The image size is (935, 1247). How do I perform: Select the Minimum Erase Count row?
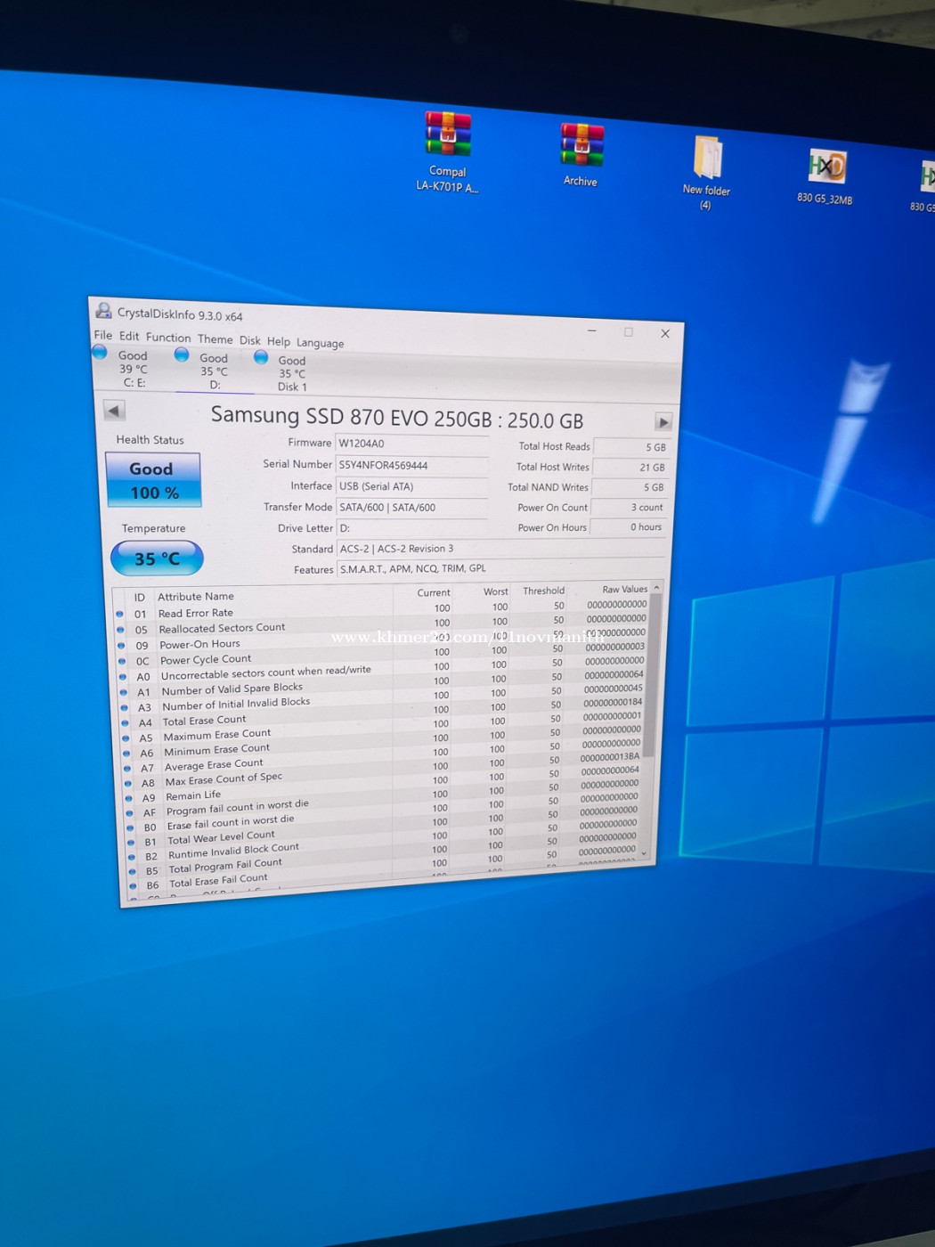pyautogui.click(x=382, y=743)
